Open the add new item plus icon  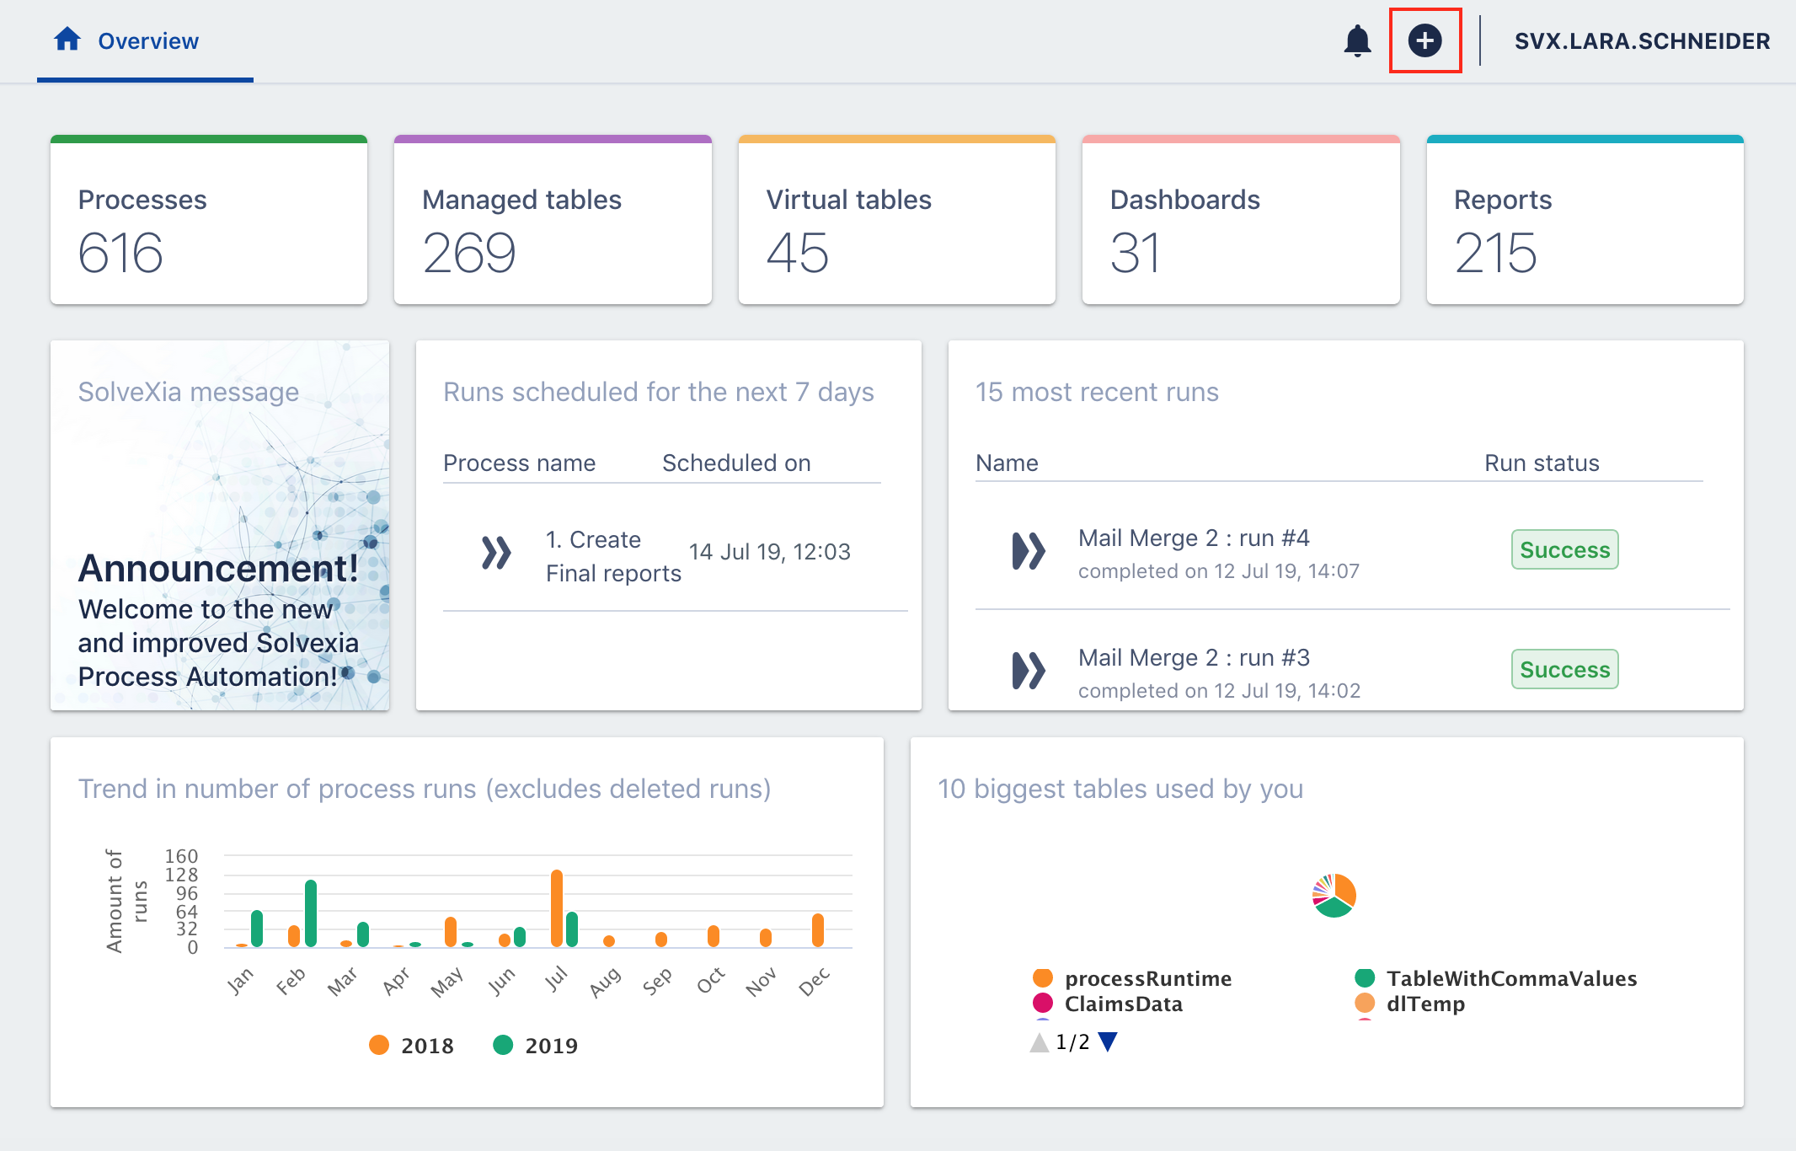coord(1425,40)
